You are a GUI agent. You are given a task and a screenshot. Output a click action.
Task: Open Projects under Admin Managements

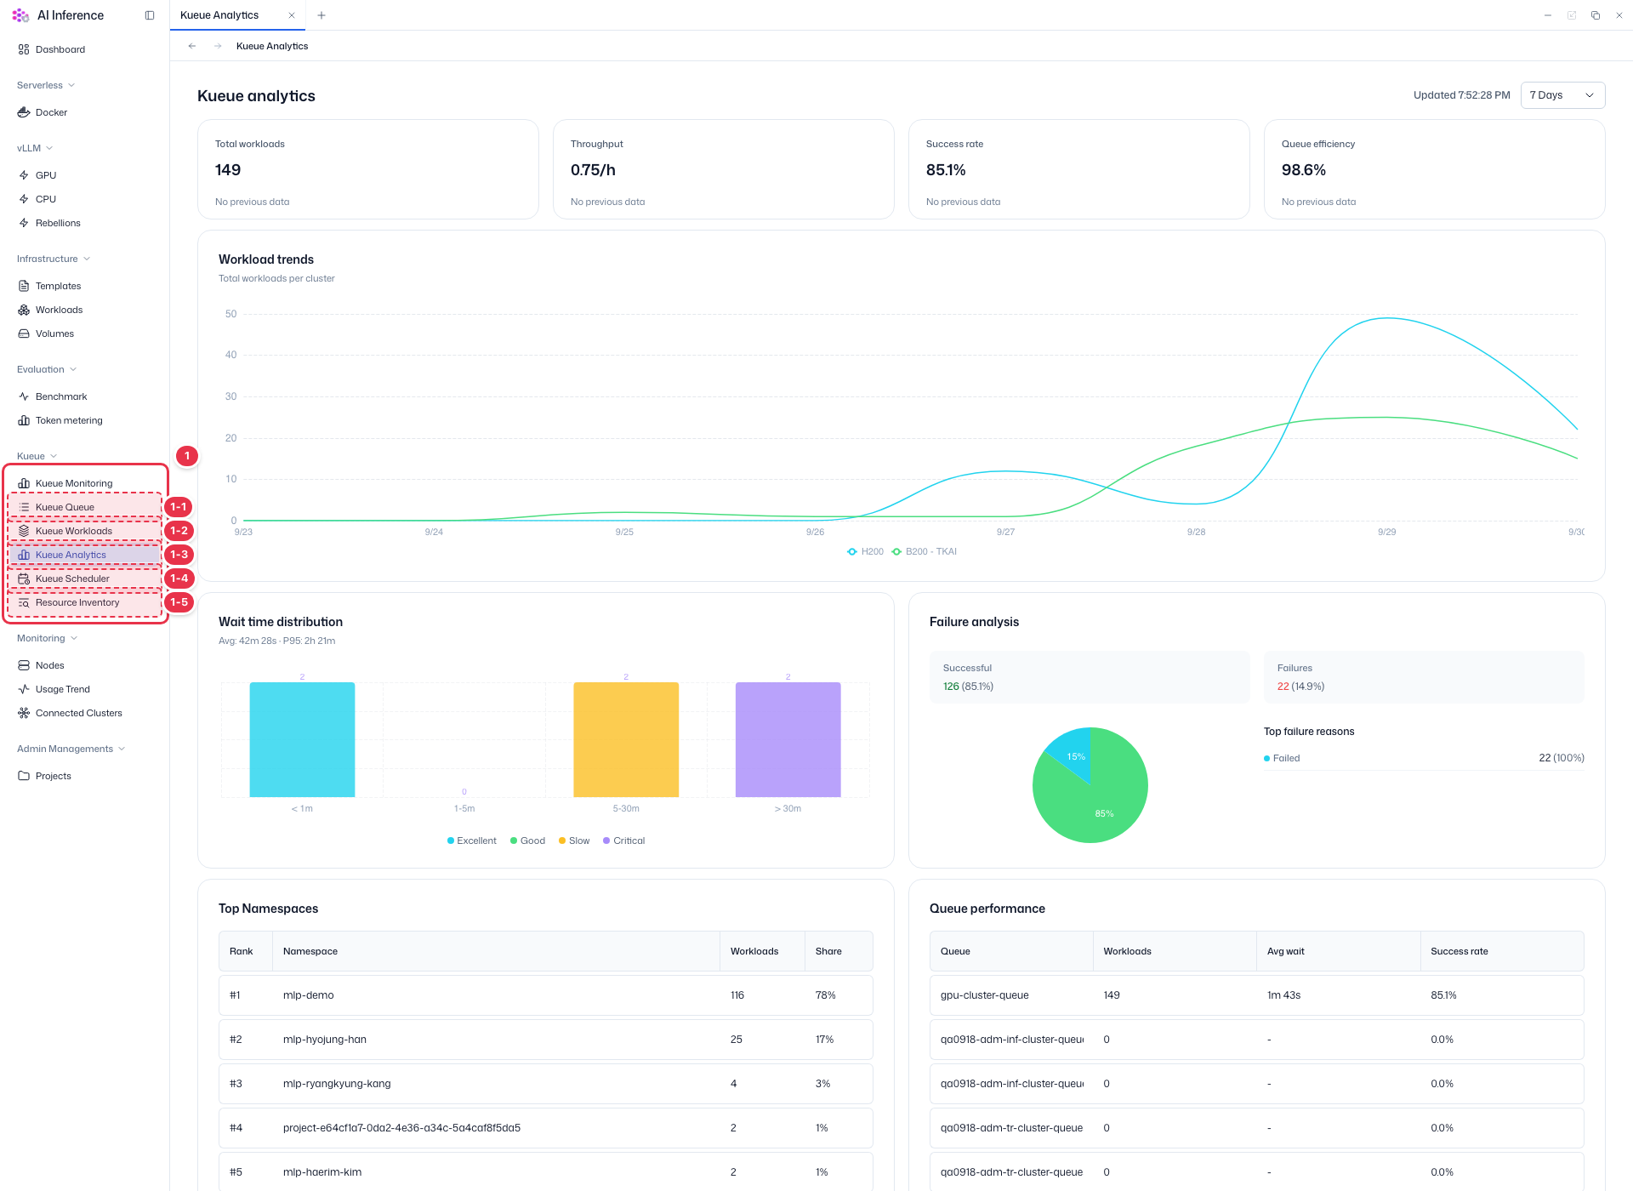coord(53,776)
